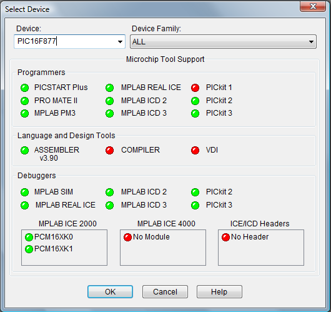This screenshot has width=331, height=312.
Task: Click the Cancel button
Action: pyautogui.click(x=165, y=292)
